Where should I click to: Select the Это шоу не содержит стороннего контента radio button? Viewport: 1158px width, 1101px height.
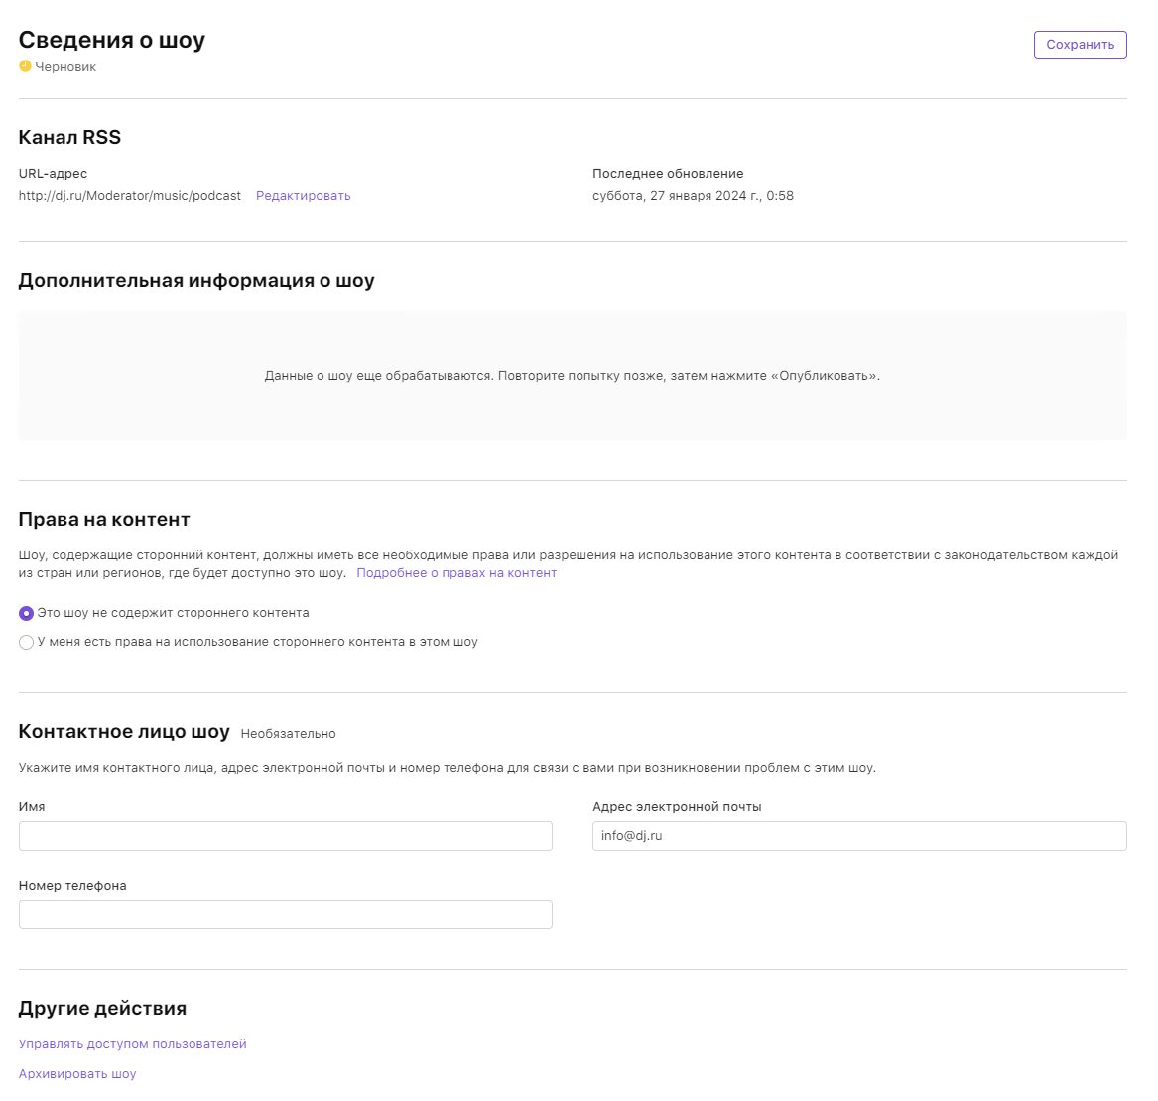point(27,614)
